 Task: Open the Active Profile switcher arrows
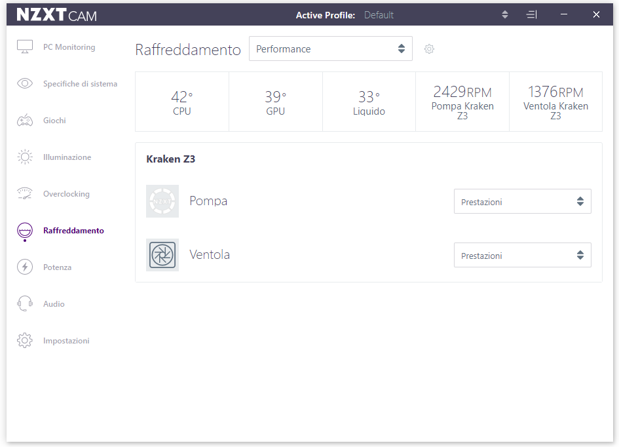click(x=505, y=14)
